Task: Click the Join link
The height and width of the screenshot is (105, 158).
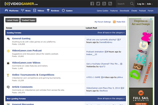Action: pos(149,4)
